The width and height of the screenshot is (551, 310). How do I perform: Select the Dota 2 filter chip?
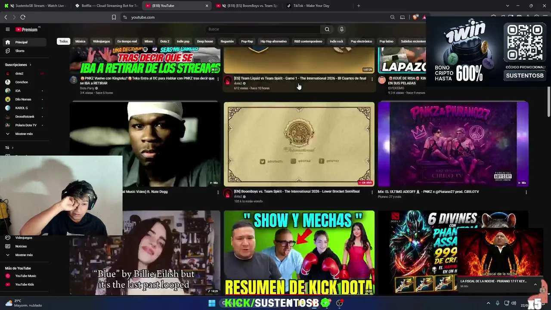(165, 41)
